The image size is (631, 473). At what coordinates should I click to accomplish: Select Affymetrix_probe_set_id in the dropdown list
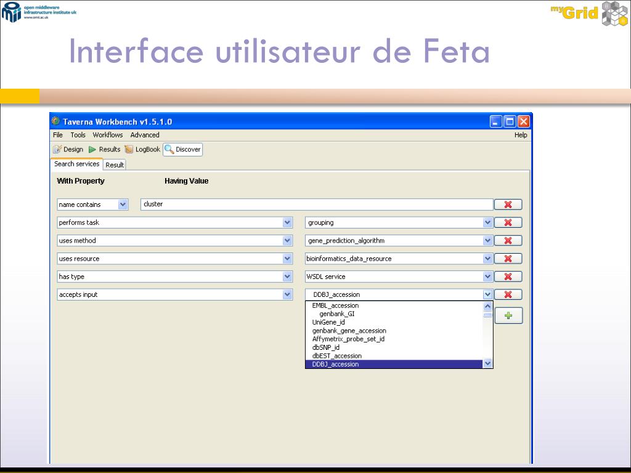(394, 339)
